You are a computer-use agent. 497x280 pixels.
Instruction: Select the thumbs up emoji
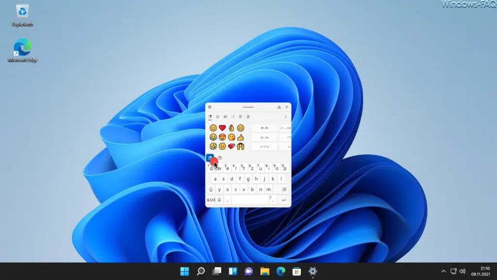tap(240, 138)
